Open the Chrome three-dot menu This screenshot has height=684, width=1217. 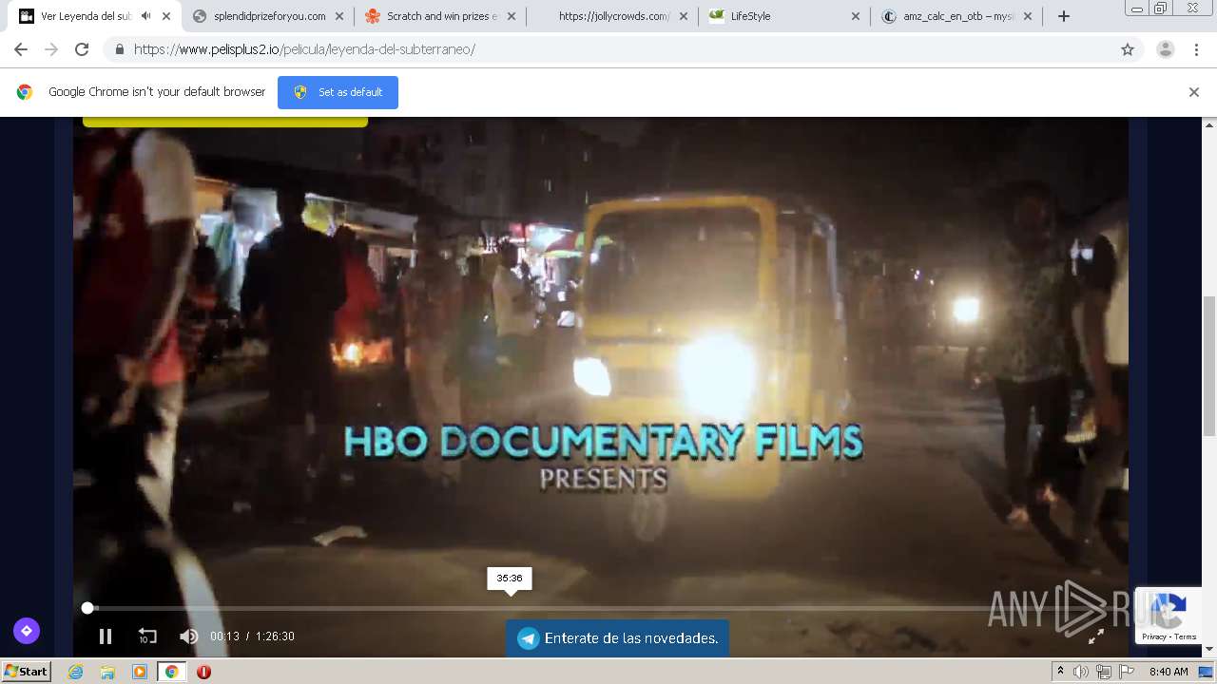pos(1197,49)
